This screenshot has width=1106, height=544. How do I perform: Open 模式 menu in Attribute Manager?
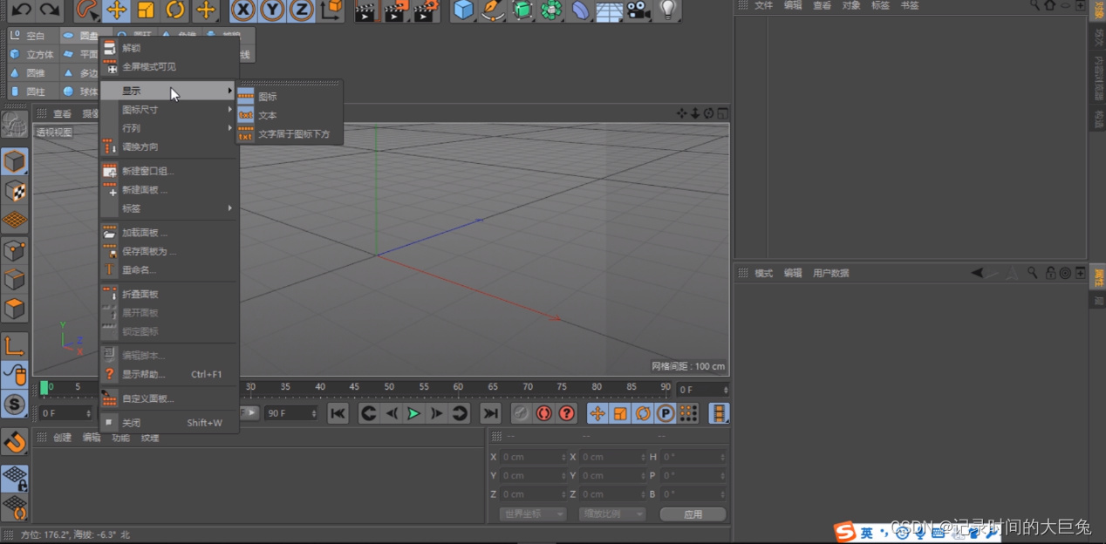763,273
